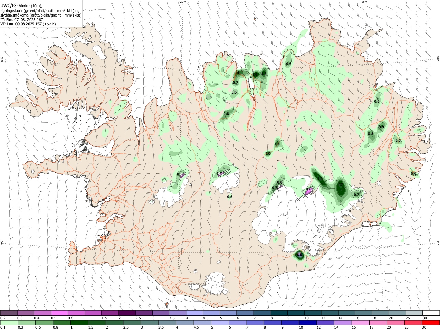
Task: Click the '20W' longitude label
Action: [183, 2]
